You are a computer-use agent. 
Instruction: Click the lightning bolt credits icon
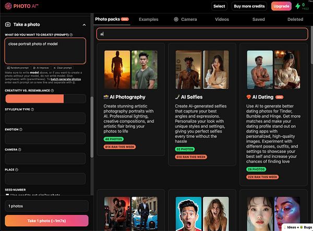(x=298, y=6)
